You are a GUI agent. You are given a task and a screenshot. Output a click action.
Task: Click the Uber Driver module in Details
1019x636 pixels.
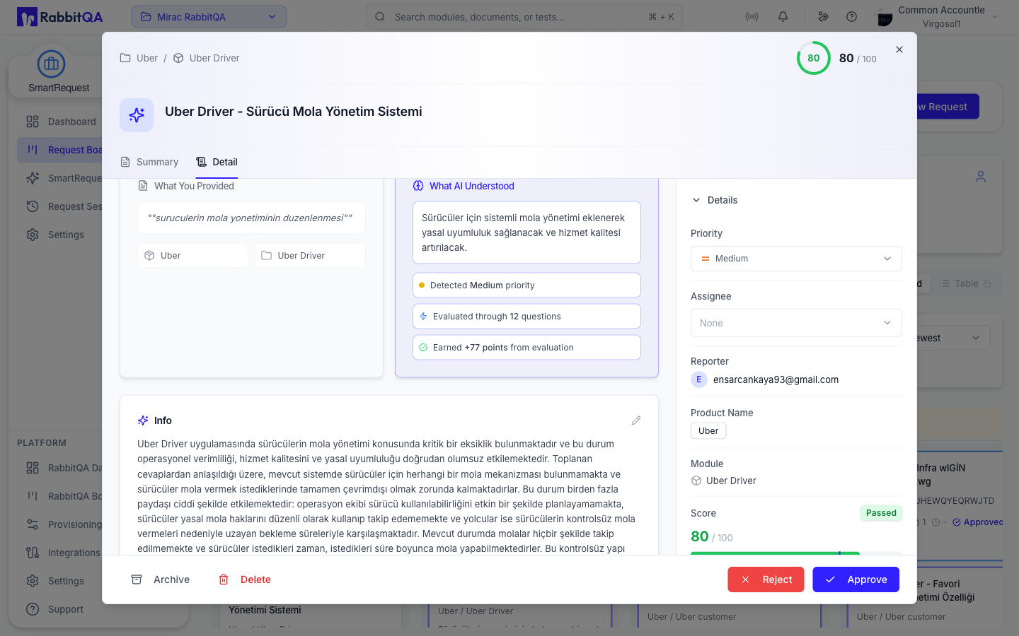pos(723,481)
